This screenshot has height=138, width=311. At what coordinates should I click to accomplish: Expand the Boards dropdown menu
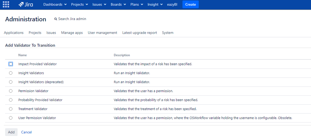(118, 4)
